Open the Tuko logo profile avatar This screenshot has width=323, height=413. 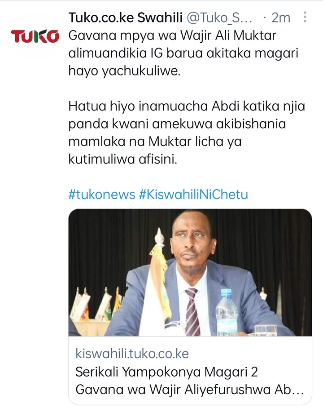pos(35,36)
